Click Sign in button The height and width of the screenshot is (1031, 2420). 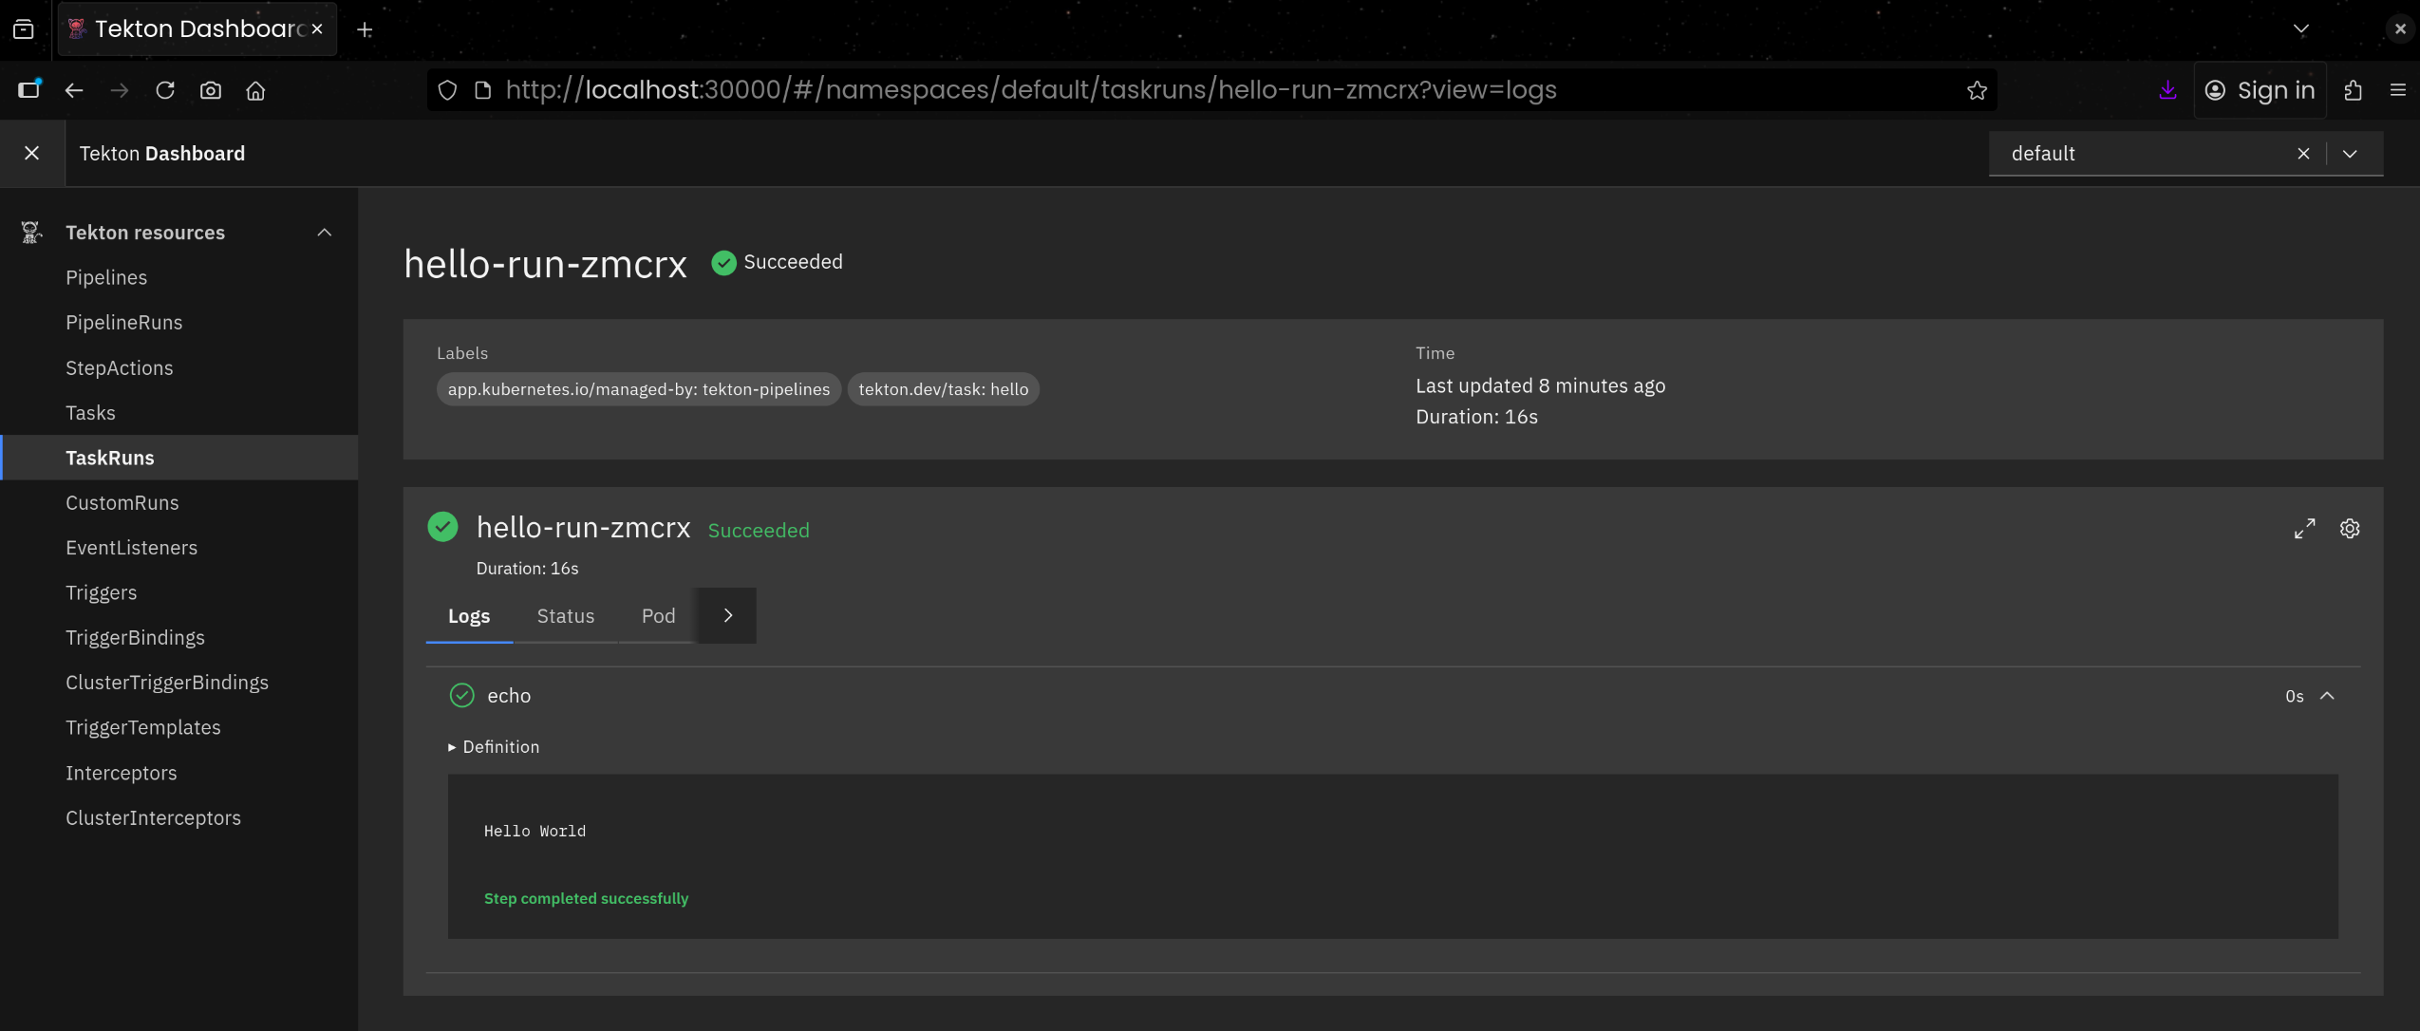(2260, 90)
